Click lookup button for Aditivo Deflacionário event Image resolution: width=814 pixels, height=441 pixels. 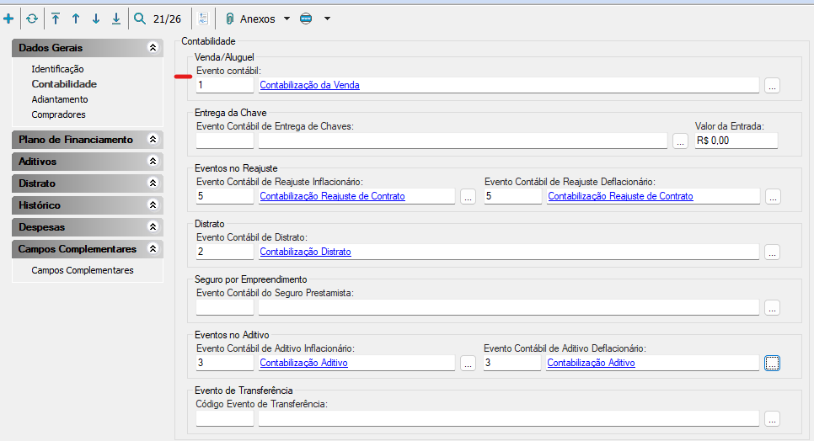[x=772, y=364]
